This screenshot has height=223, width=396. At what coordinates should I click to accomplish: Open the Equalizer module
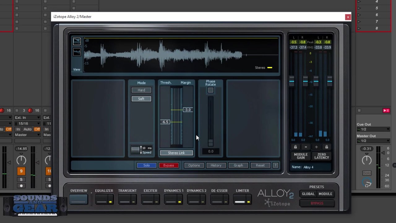(101, 199)
